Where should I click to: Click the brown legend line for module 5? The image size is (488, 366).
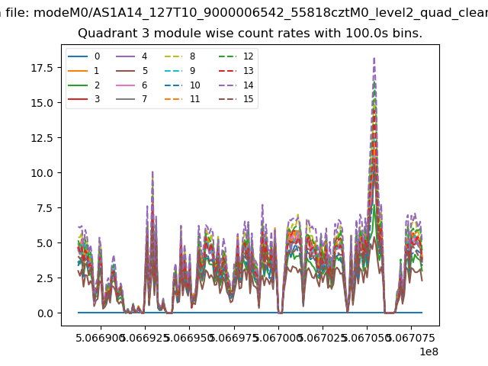point(126,70)
